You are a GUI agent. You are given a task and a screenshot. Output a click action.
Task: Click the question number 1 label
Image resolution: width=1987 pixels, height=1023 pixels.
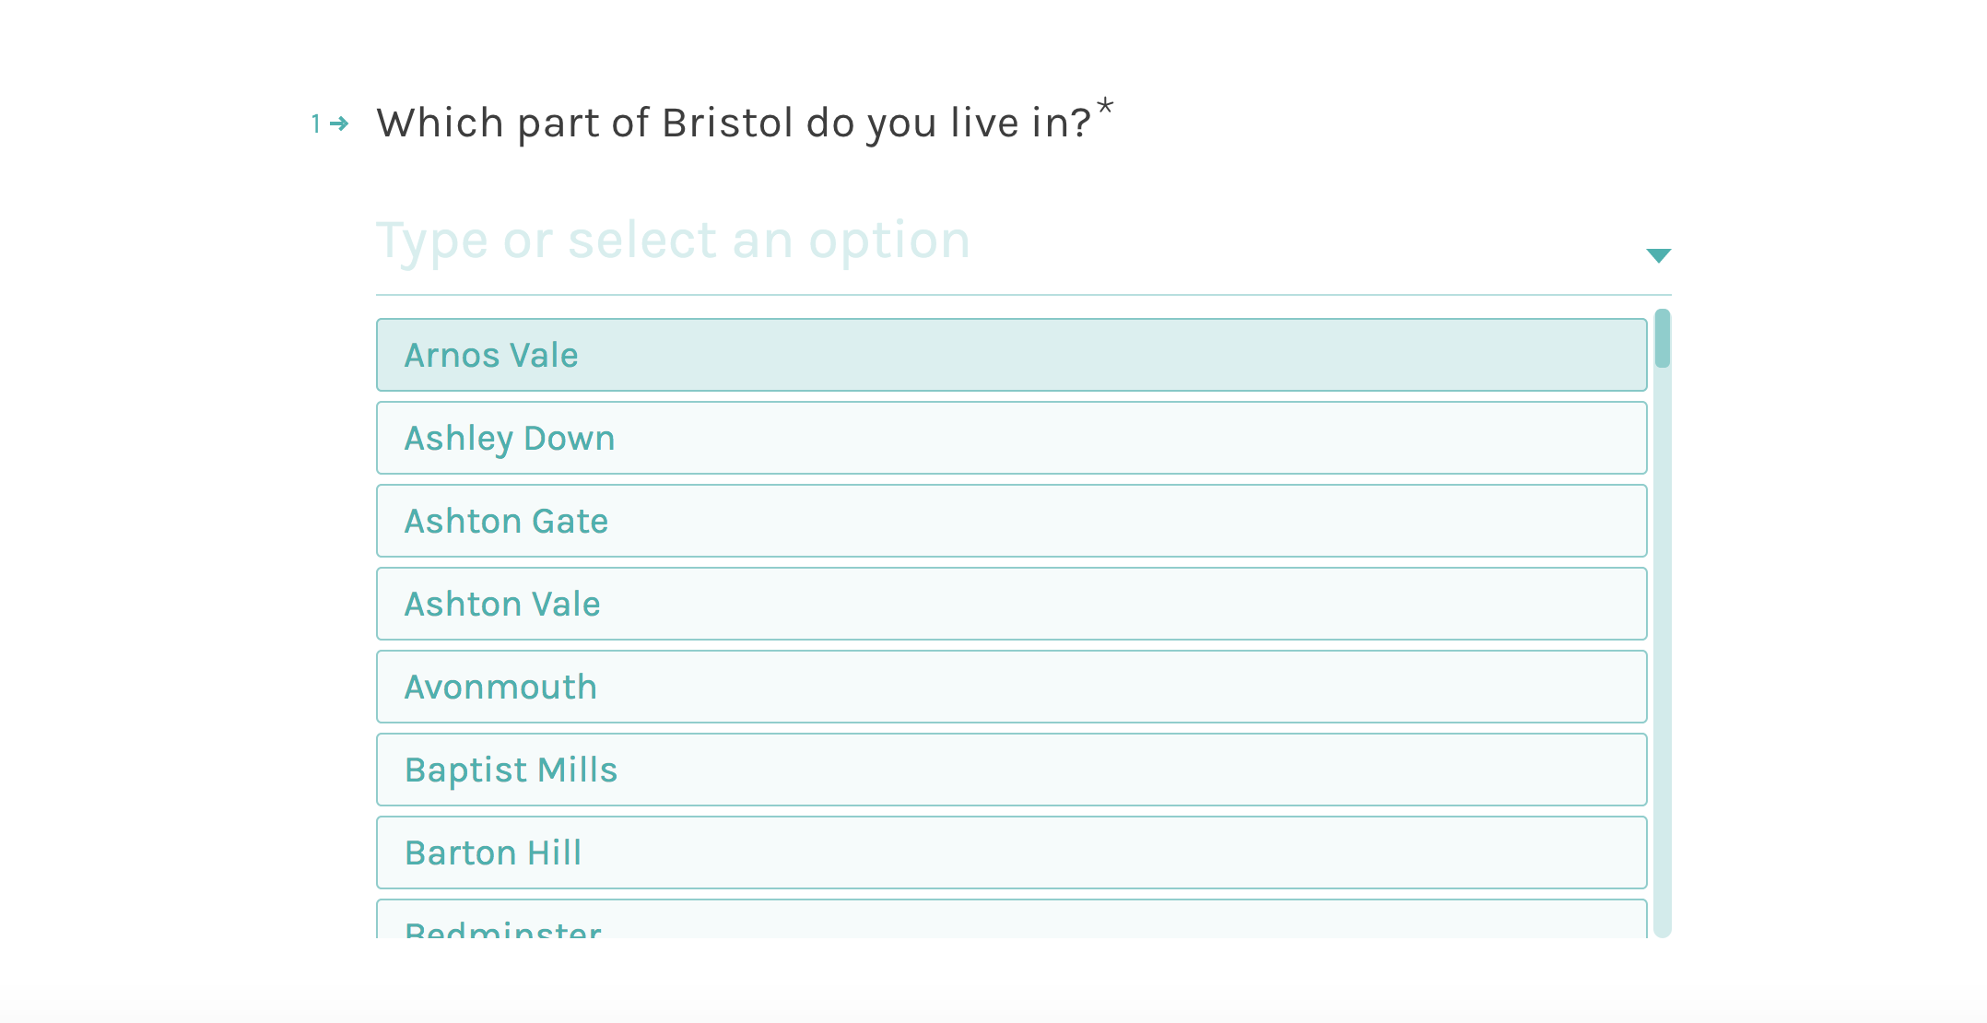point(316,123)
